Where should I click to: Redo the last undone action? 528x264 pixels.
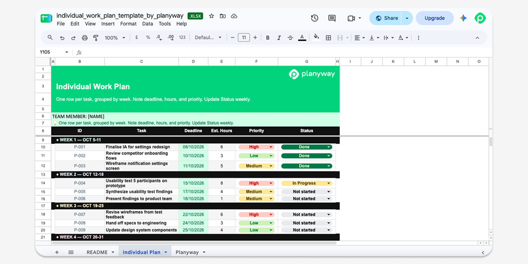(73, 38)
